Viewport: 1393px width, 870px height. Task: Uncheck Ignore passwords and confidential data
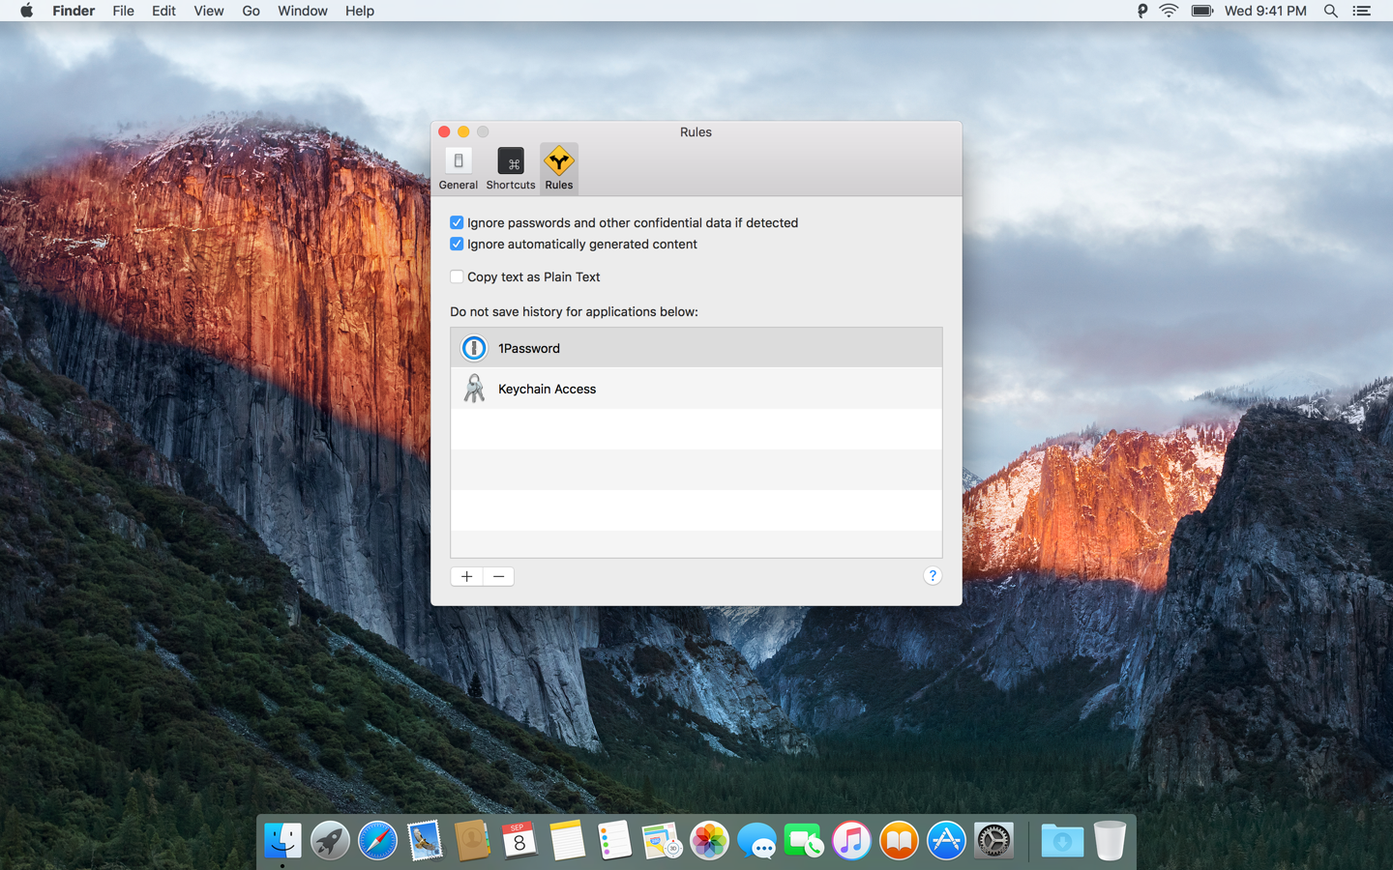[457, 222]
